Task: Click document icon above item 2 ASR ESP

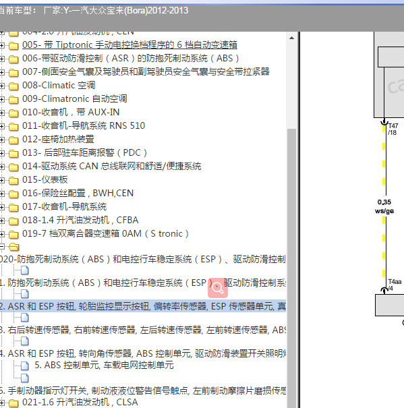Action: click(25, 294)
